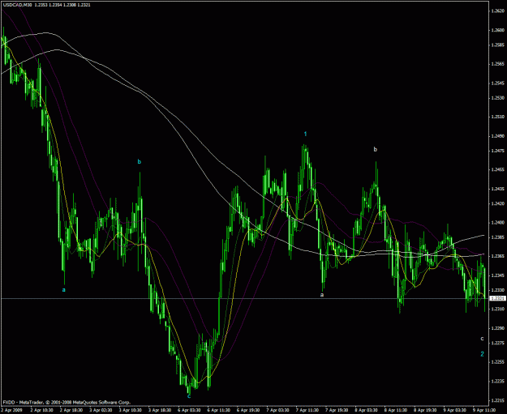
Task: Click the '9 Apr 11:30' time axis label
Action: 484,410
